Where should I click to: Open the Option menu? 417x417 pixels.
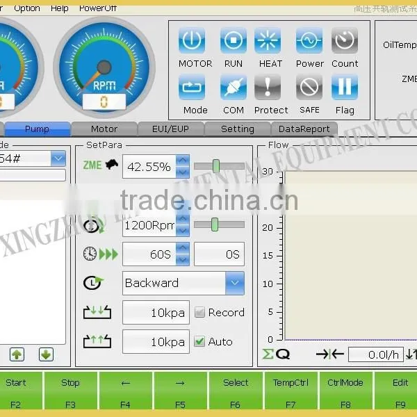coord(27,8)
